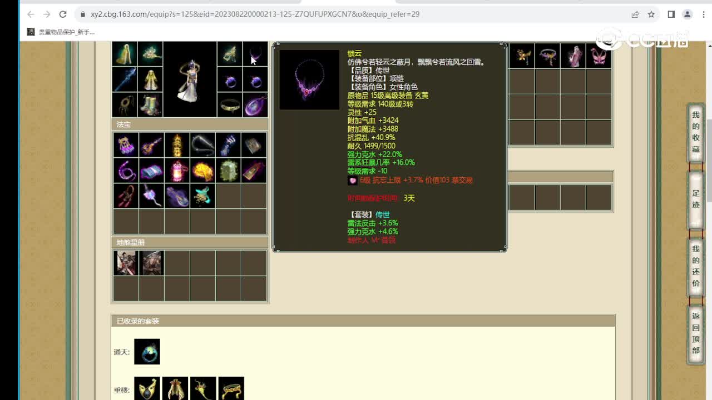
Task: Select the purple teardrop pendant icon
Action: coord(255,104)
